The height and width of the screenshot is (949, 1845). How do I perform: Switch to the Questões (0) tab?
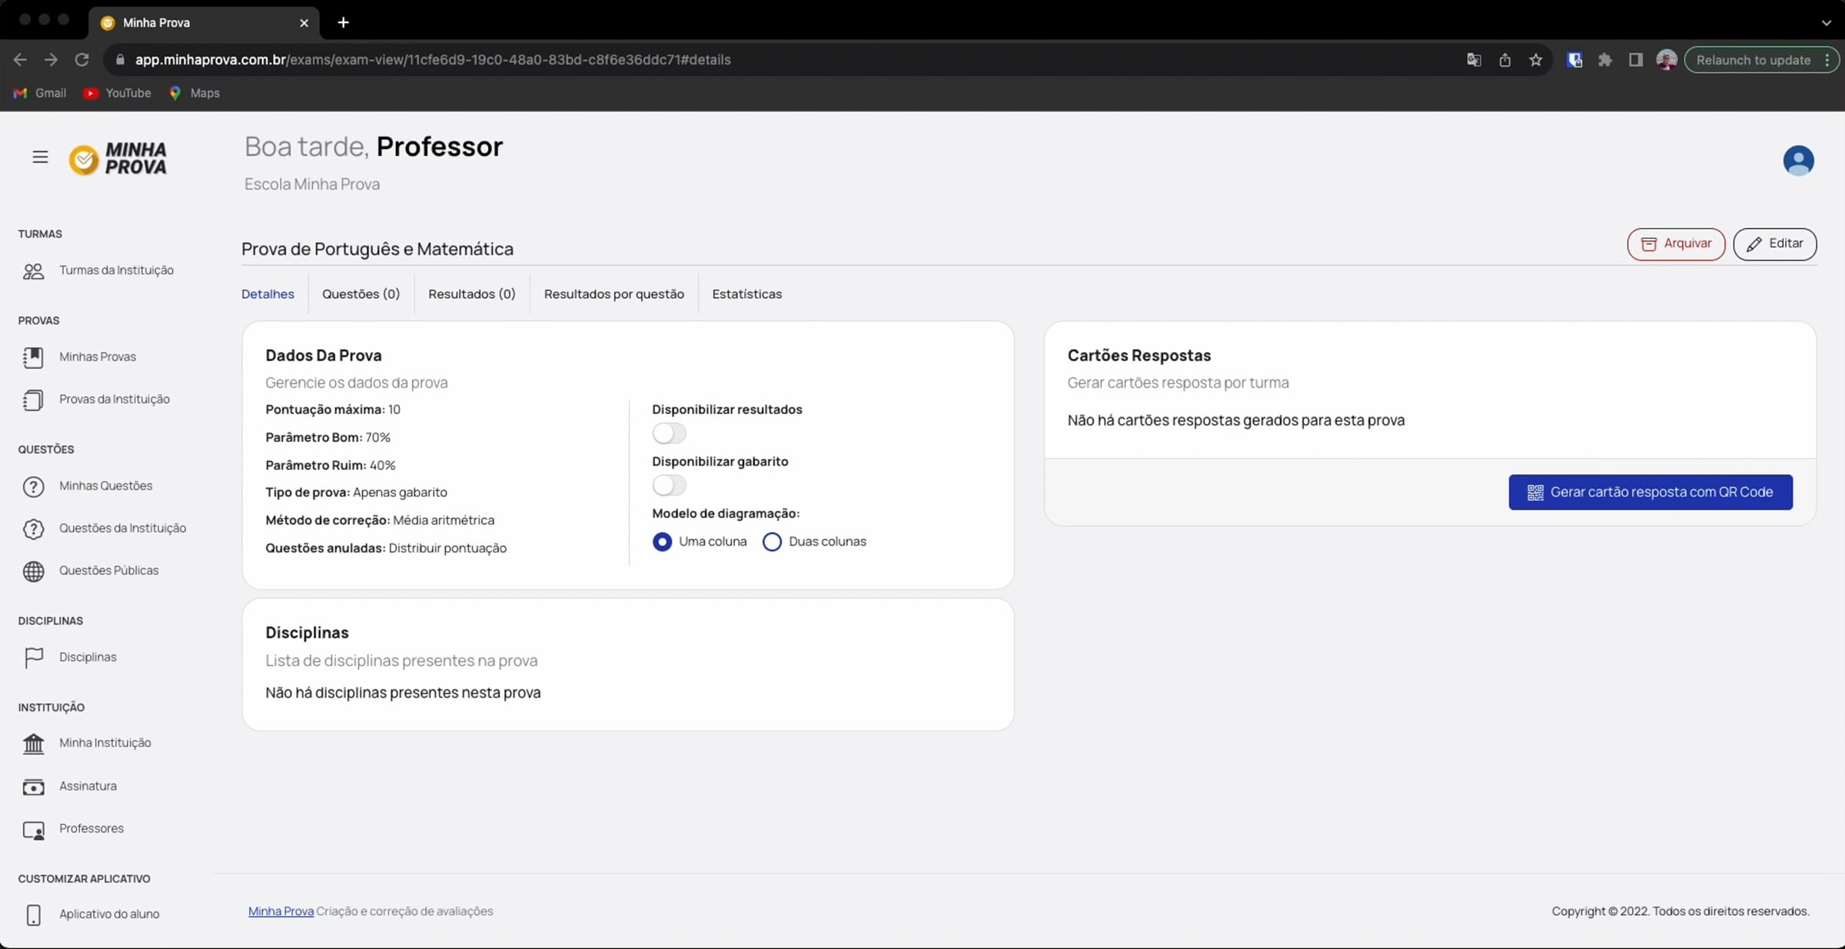click(x=361, y=294)
